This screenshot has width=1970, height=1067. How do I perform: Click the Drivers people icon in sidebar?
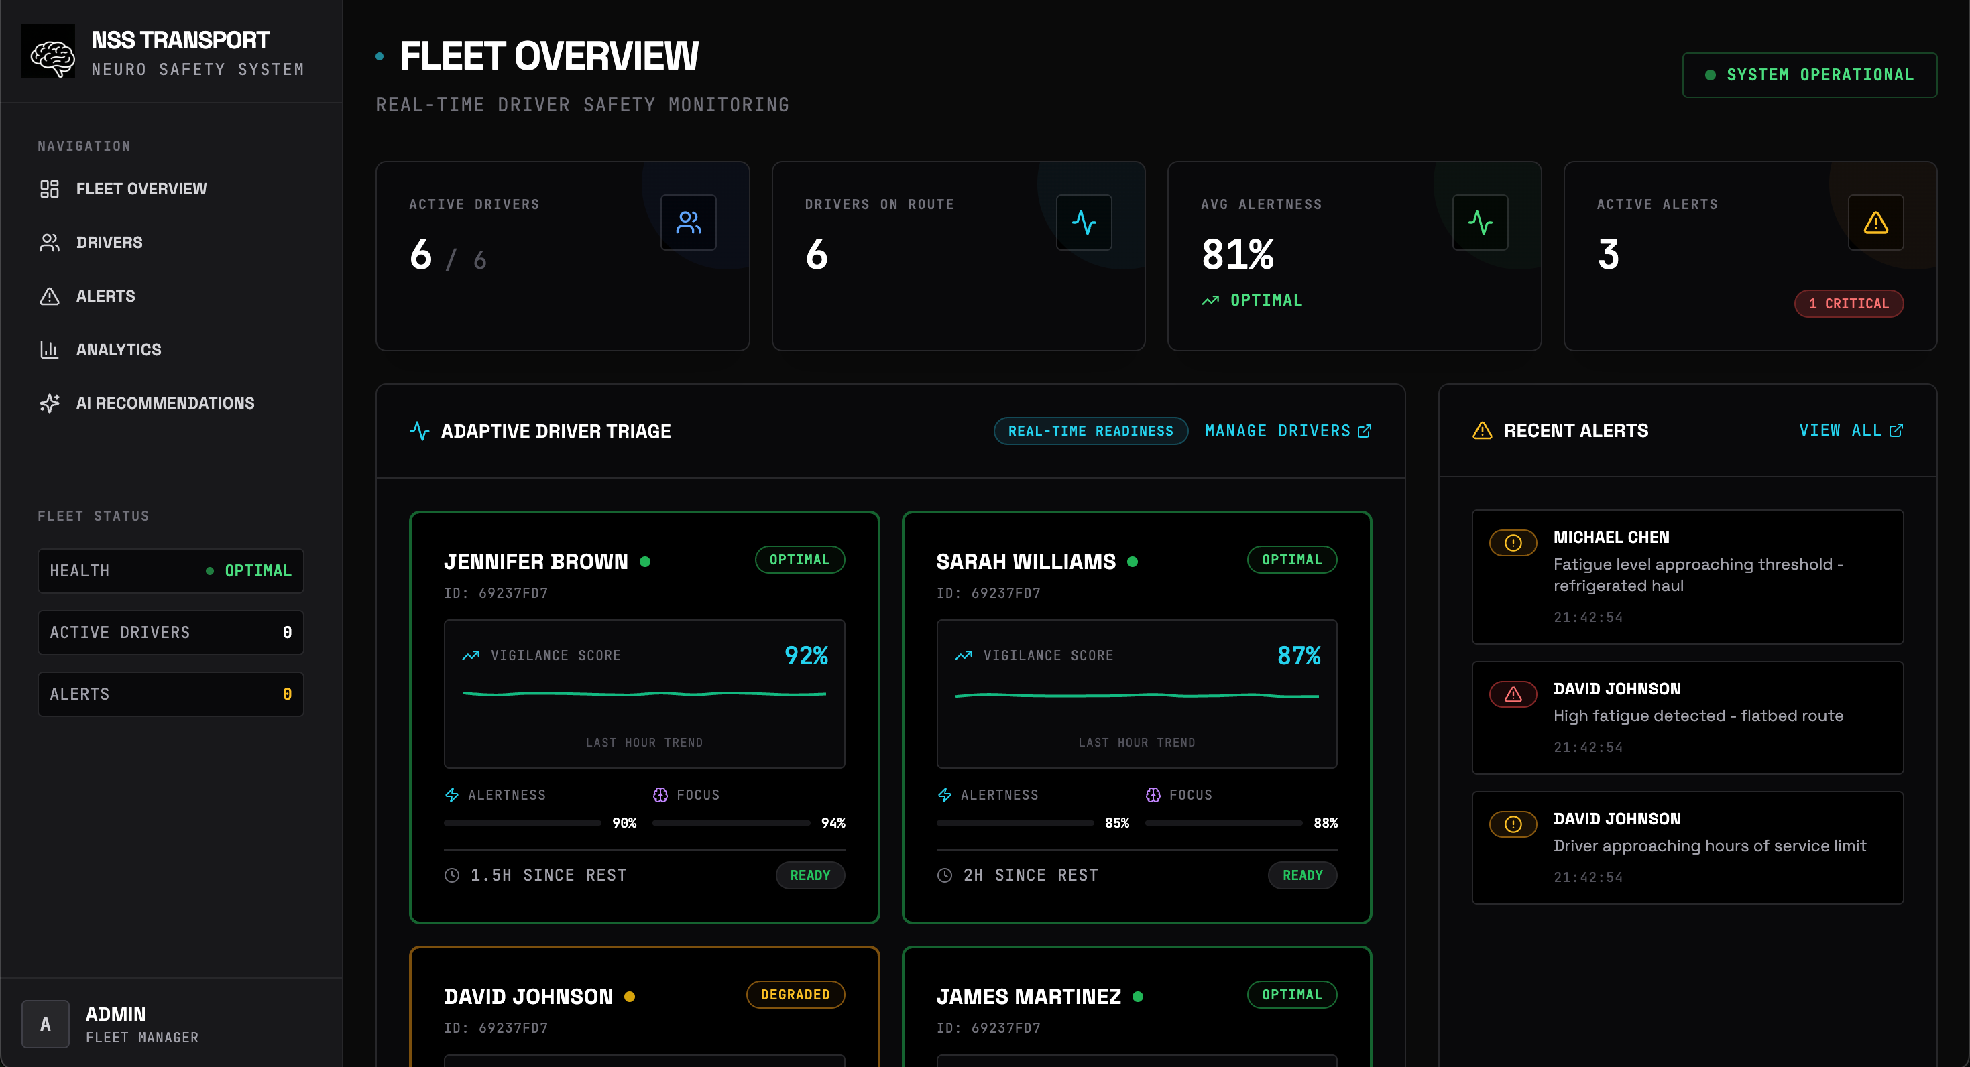pos(50,243)
